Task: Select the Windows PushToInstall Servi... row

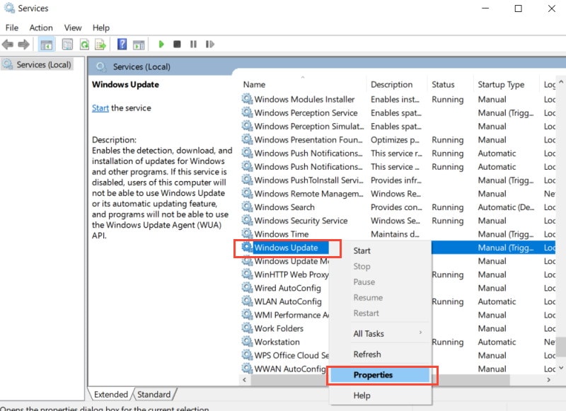Action: (x=398, y=180)
